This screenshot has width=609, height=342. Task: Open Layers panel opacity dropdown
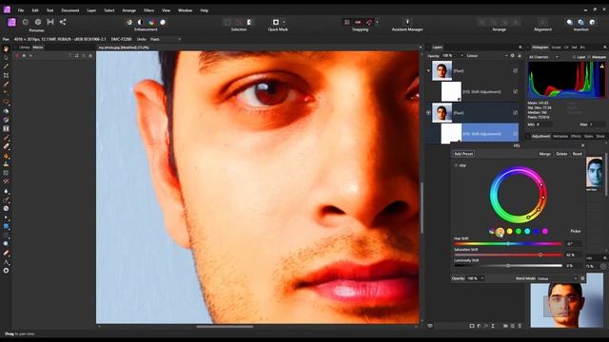(x=462, y=56)
